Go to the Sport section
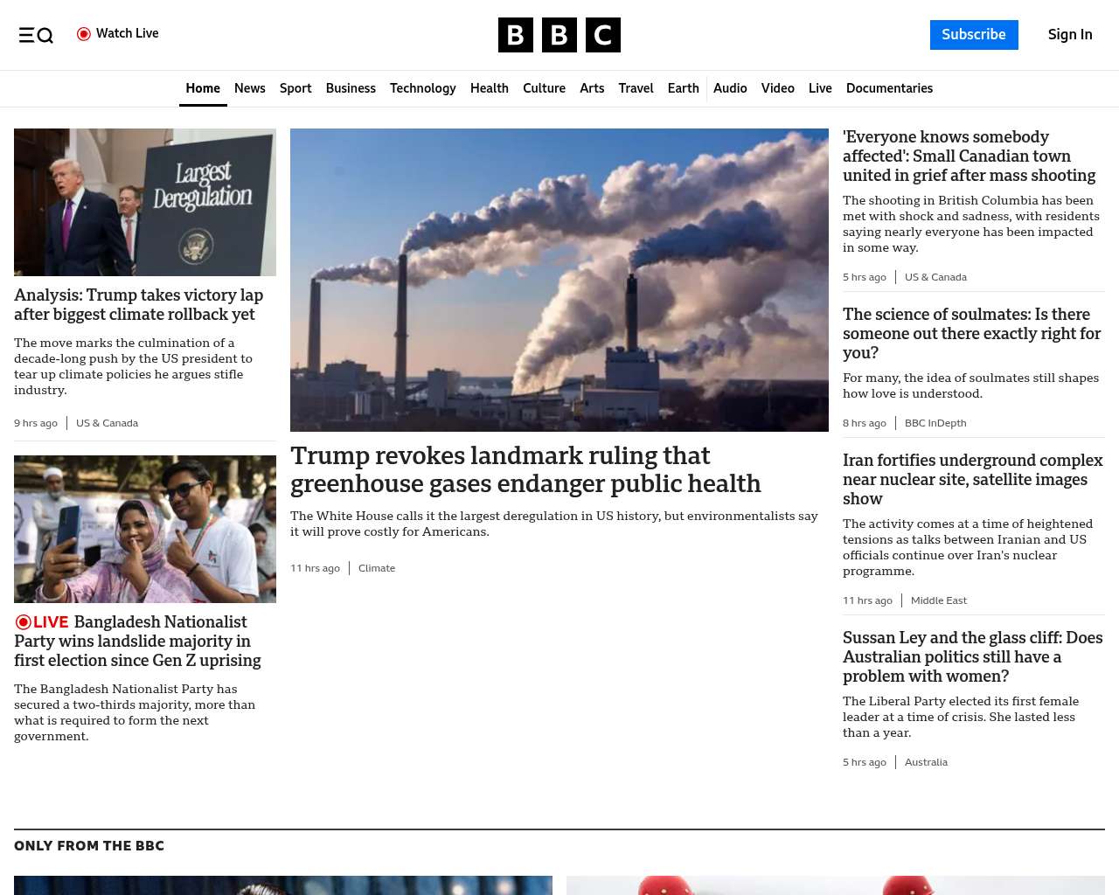 click(x=295, y=88)
